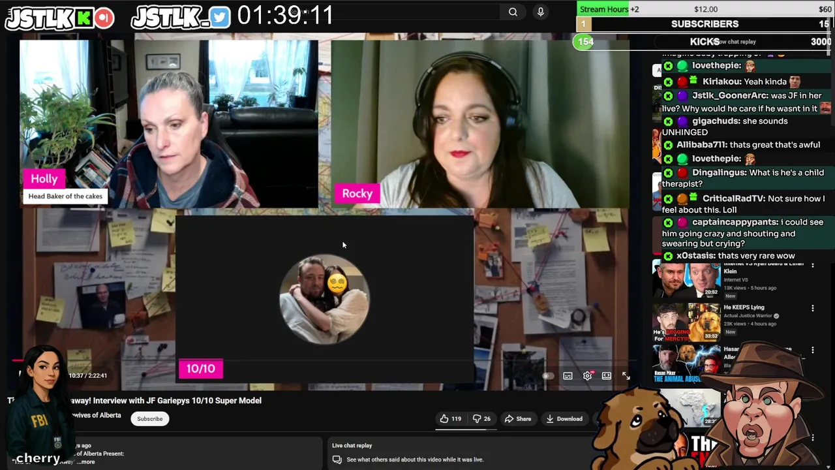Switch the player to theater mode
835x470 pixels.
[x=607, y=376]
